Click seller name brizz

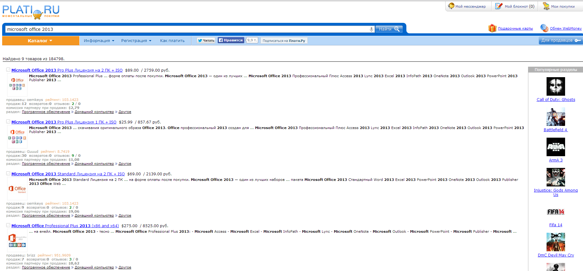31,255
